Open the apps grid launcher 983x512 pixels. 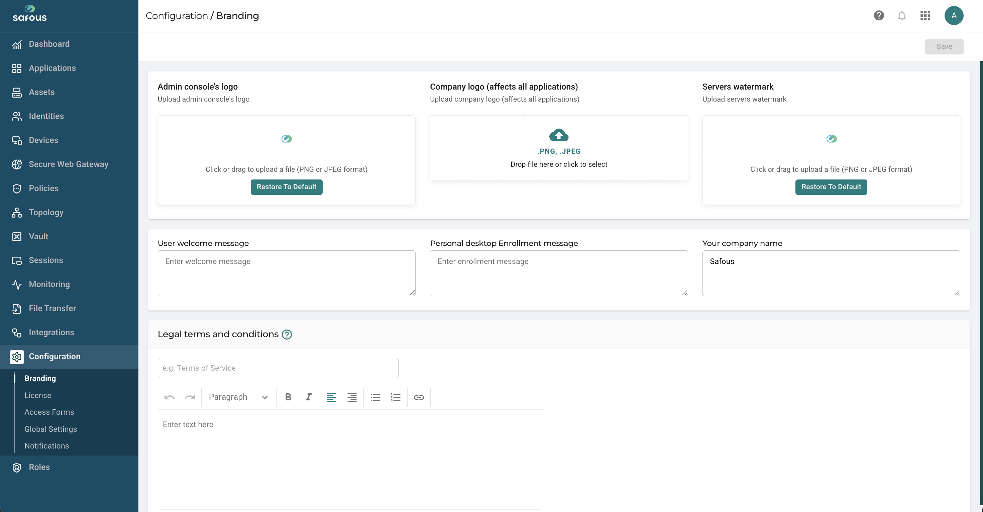925,16
